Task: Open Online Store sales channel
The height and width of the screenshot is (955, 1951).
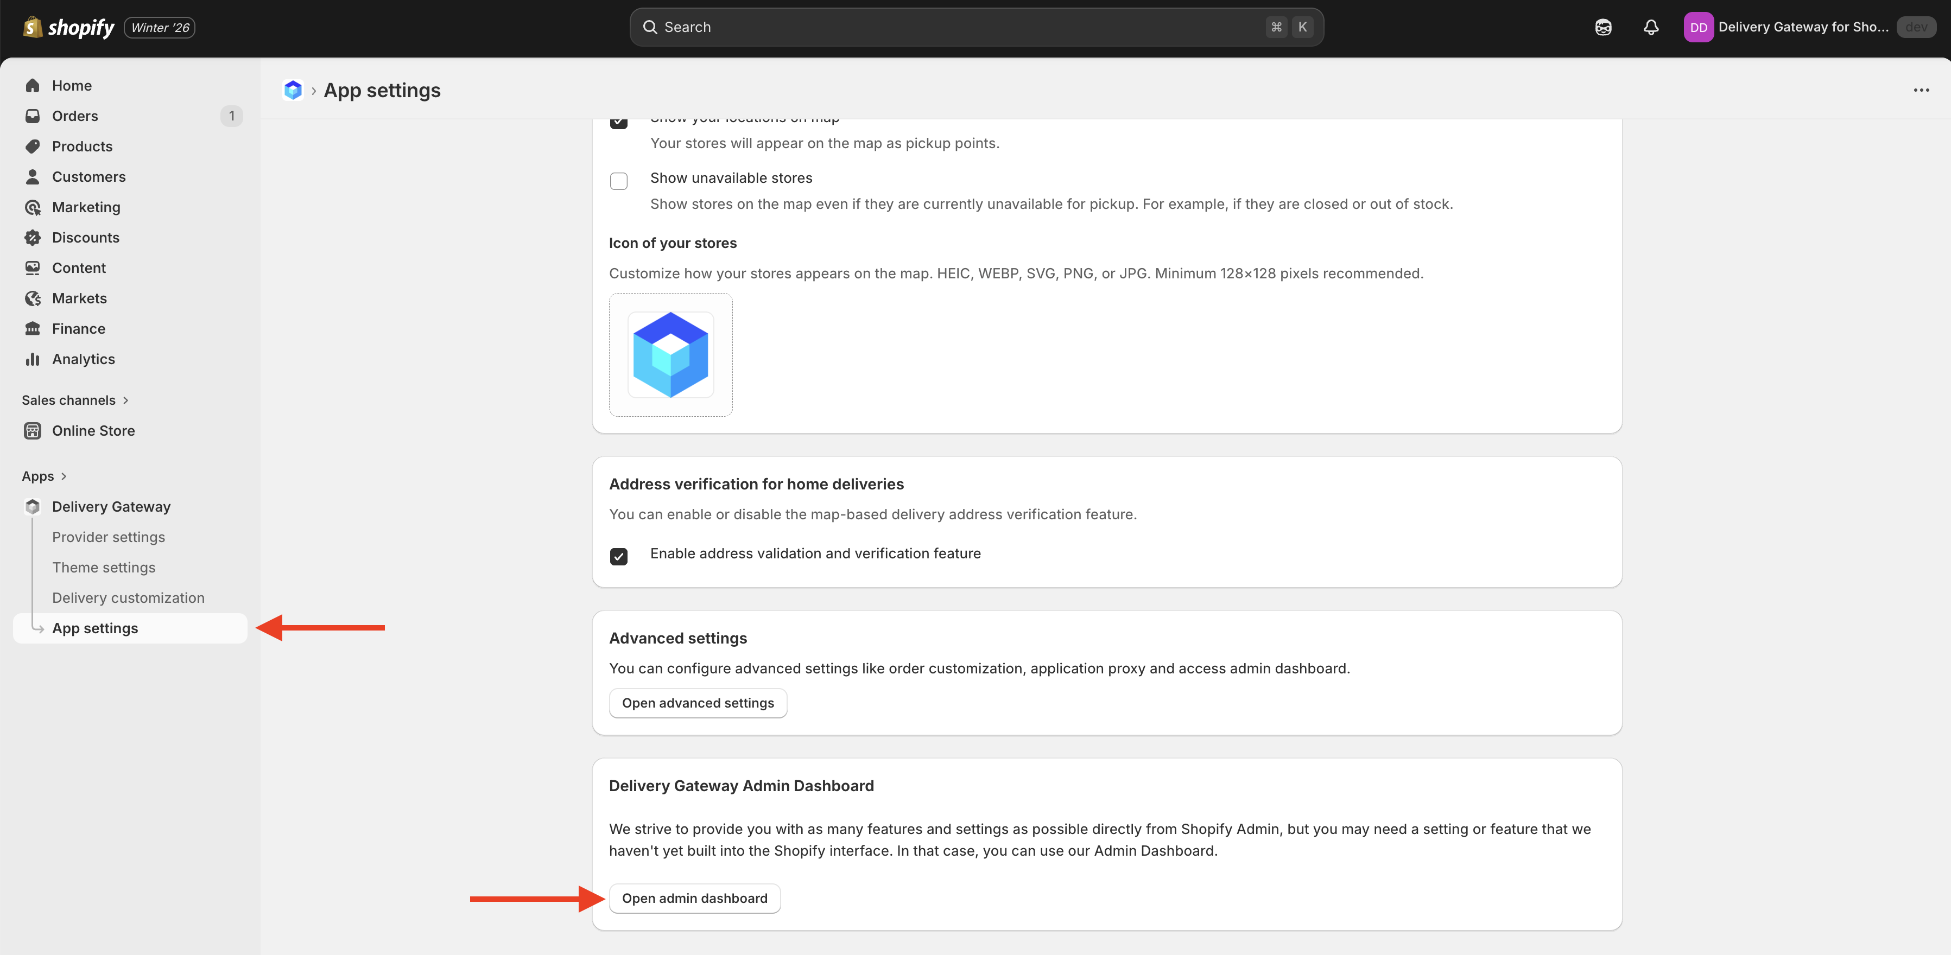Action: pyautogui.click(x=93, y=431)
